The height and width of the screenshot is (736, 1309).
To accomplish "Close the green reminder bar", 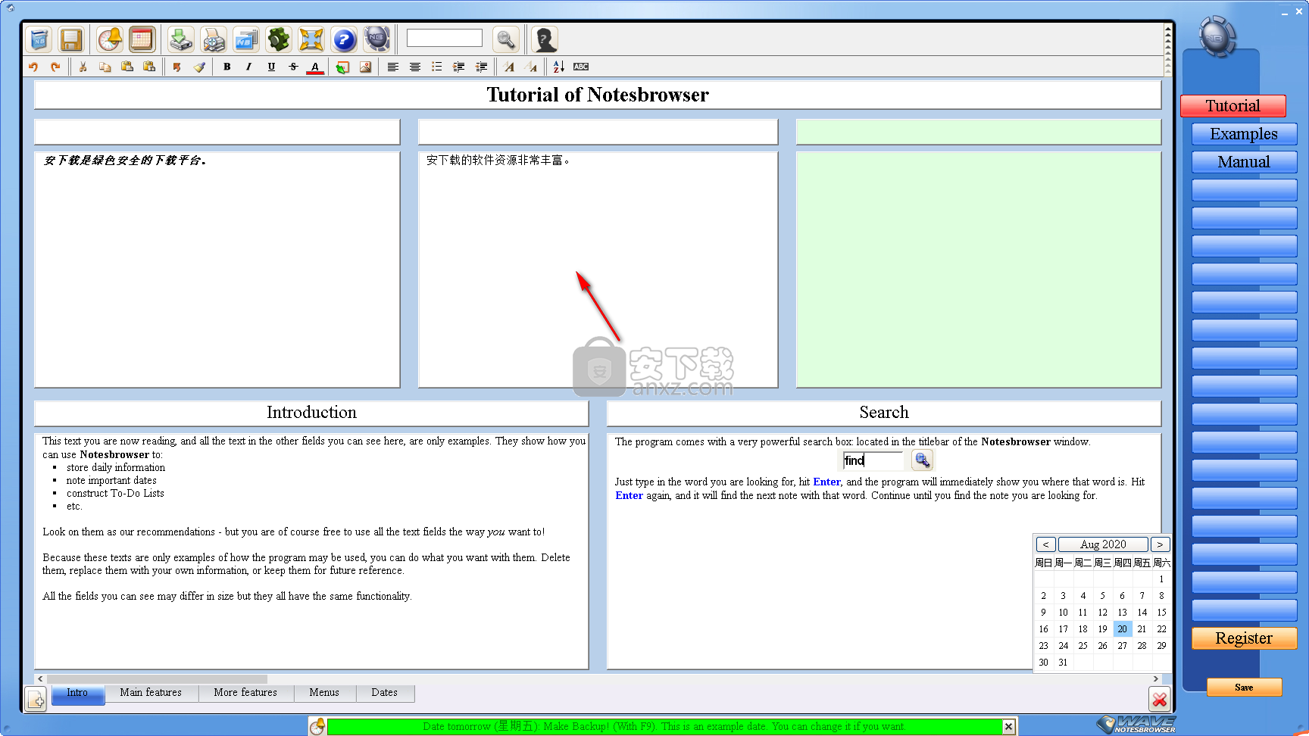I will pos(1008,727).
